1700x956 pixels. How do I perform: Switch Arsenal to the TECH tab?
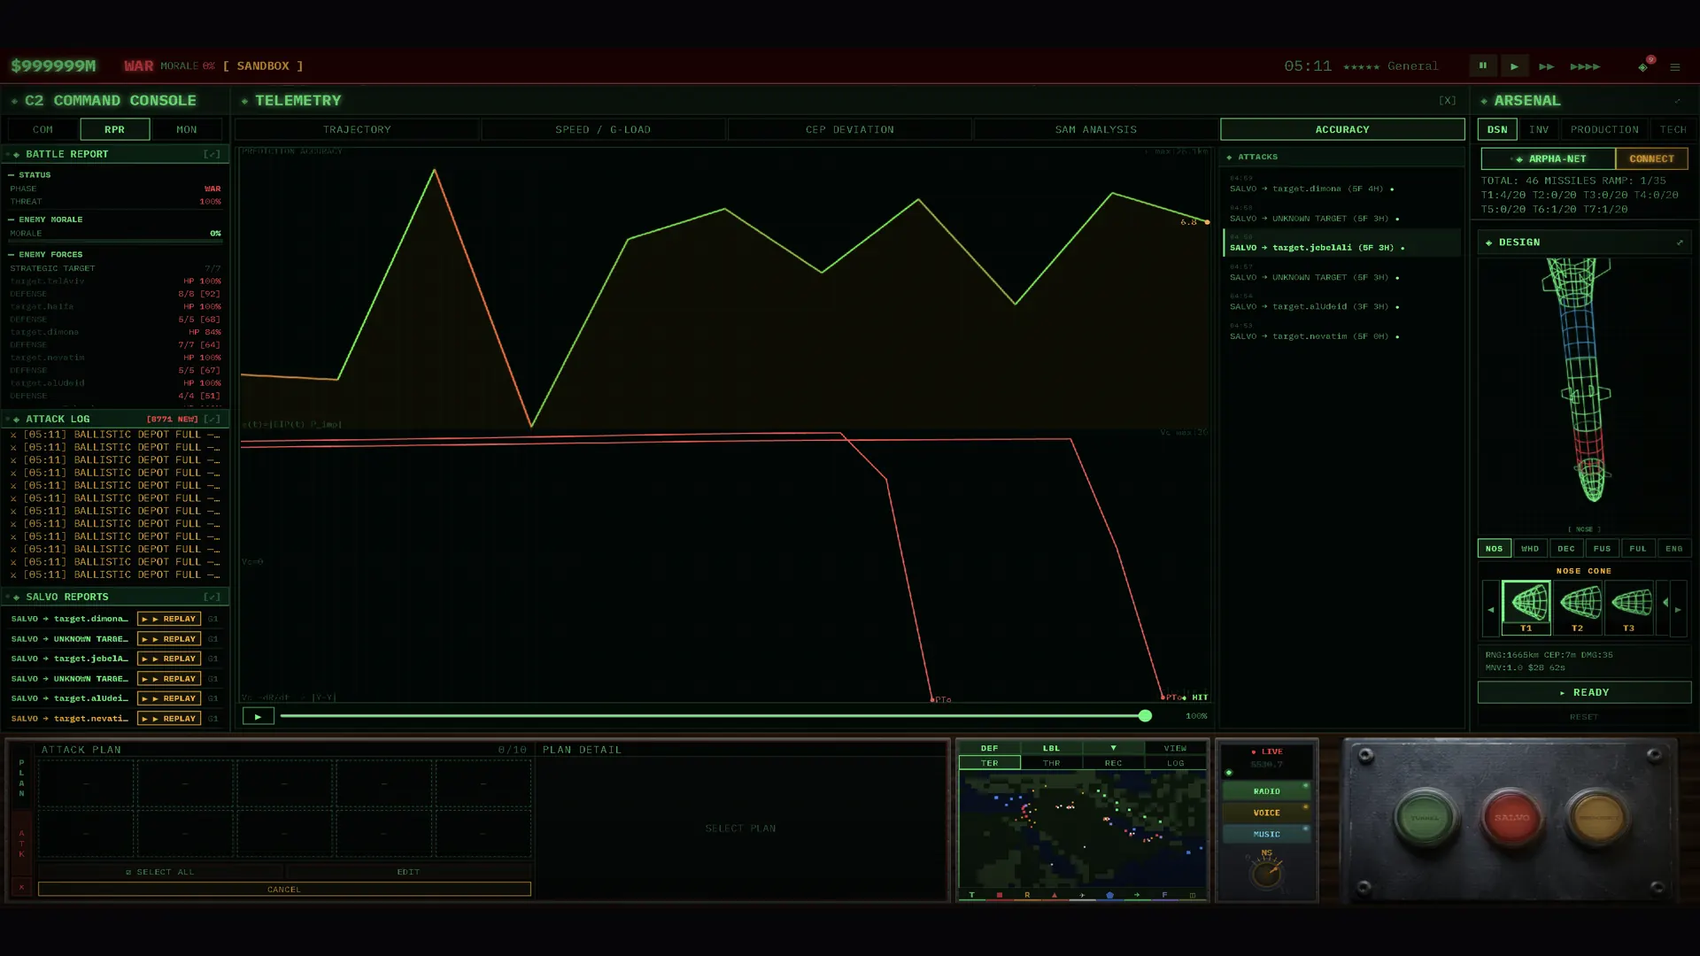1673,129
